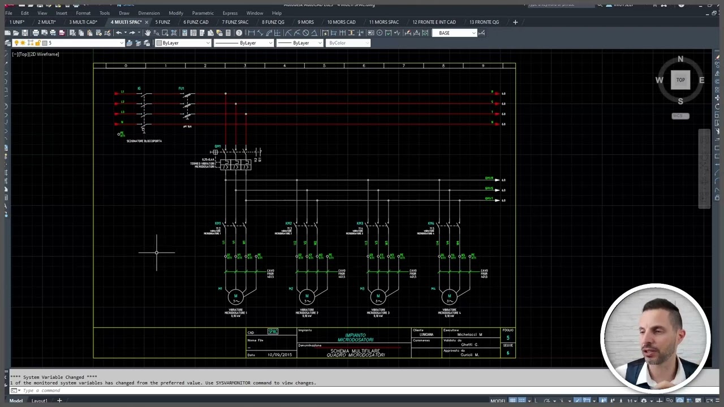724x407 pixels.
Task: Open the Dimension menu
Action: coord(149,13)
